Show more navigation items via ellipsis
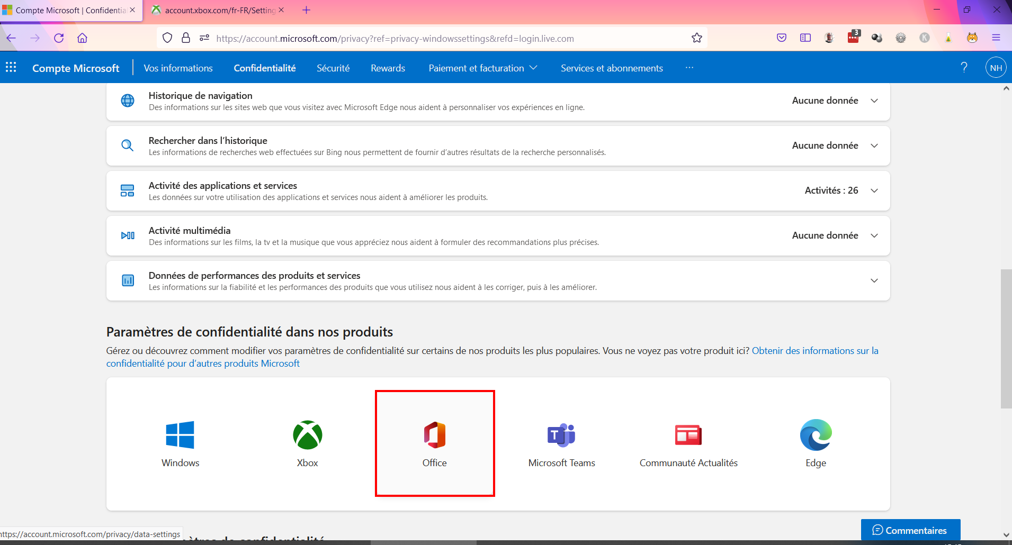The width and height of the screenshot is (1012, 545). click(689, 68)
